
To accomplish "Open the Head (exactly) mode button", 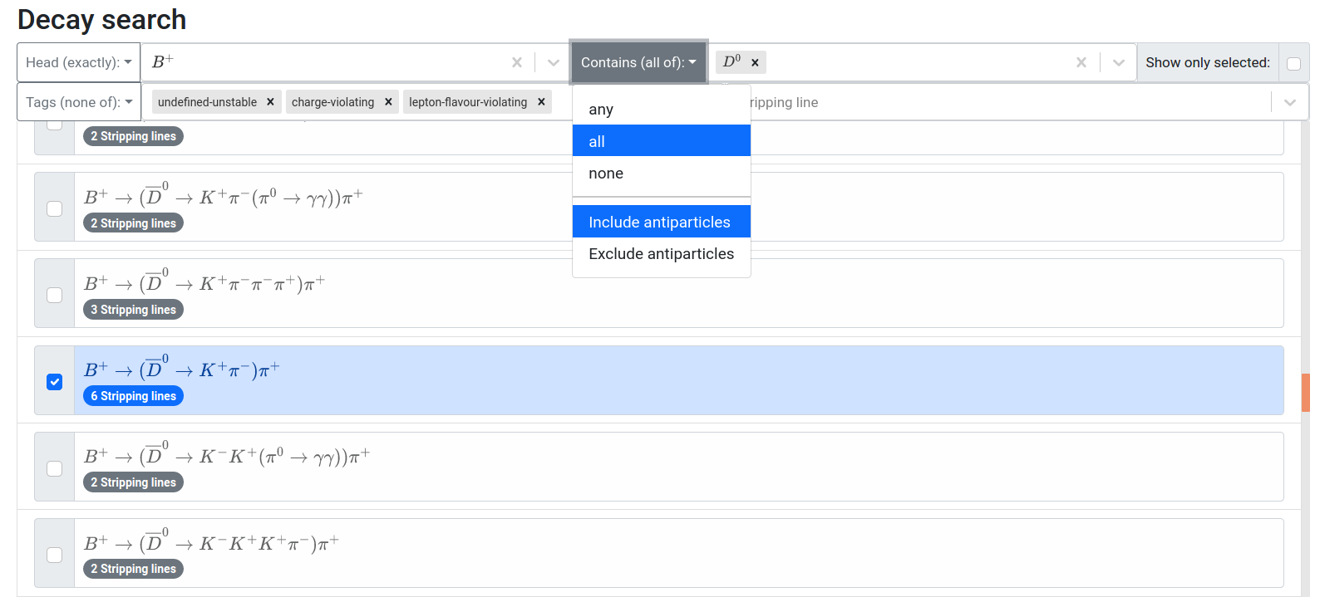I will (78, 62).
